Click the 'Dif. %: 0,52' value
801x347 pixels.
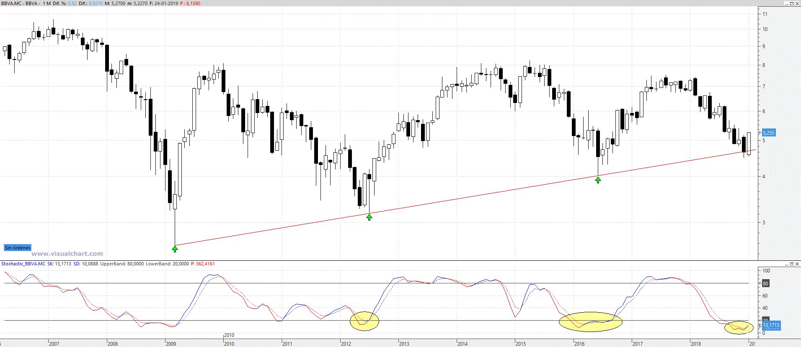66,3
